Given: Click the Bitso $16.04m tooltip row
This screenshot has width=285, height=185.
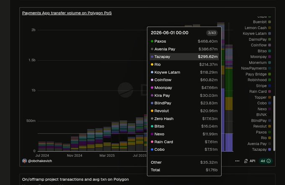Looking at the screenshot, I should (184, 126).
